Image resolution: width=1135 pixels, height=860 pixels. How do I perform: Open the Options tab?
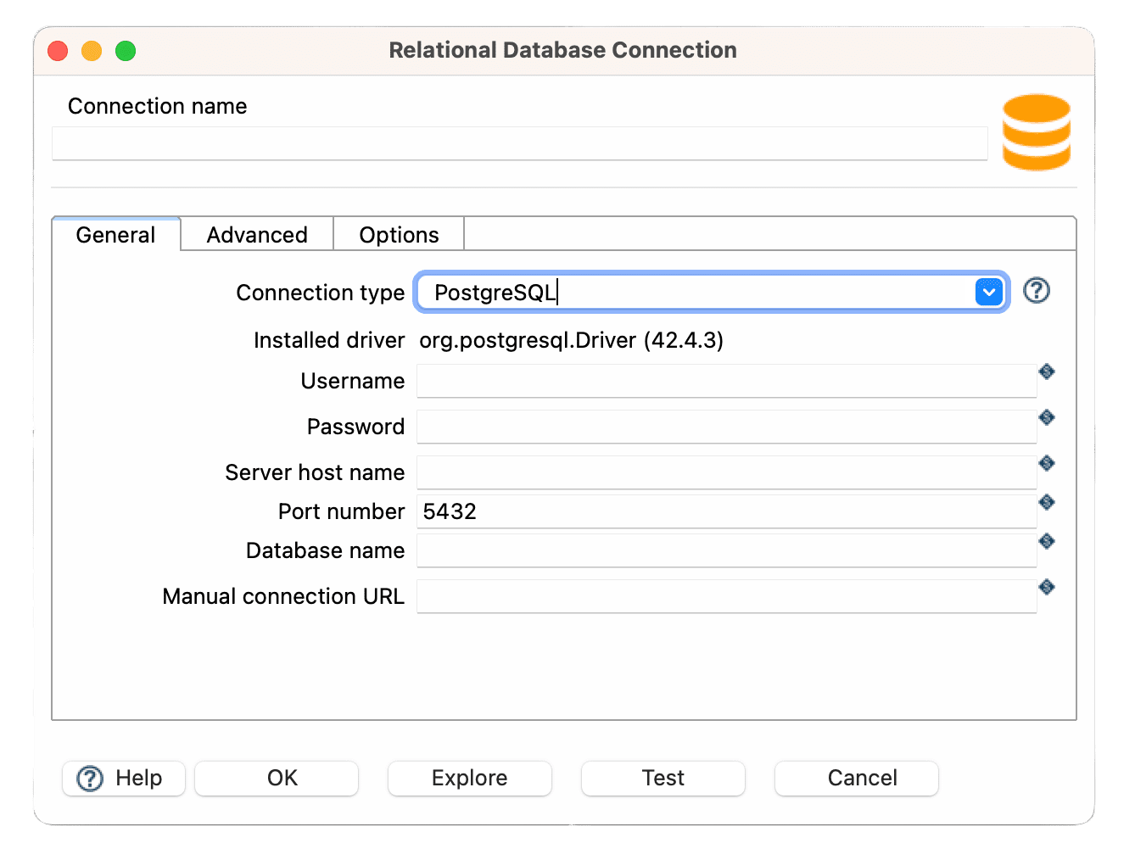click(399, 235)
